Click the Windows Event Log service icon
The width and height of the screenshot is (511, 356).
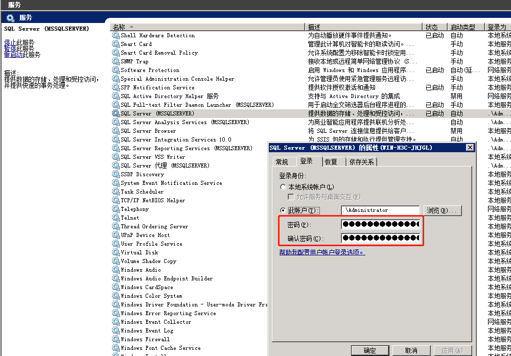tap(115, 330)
